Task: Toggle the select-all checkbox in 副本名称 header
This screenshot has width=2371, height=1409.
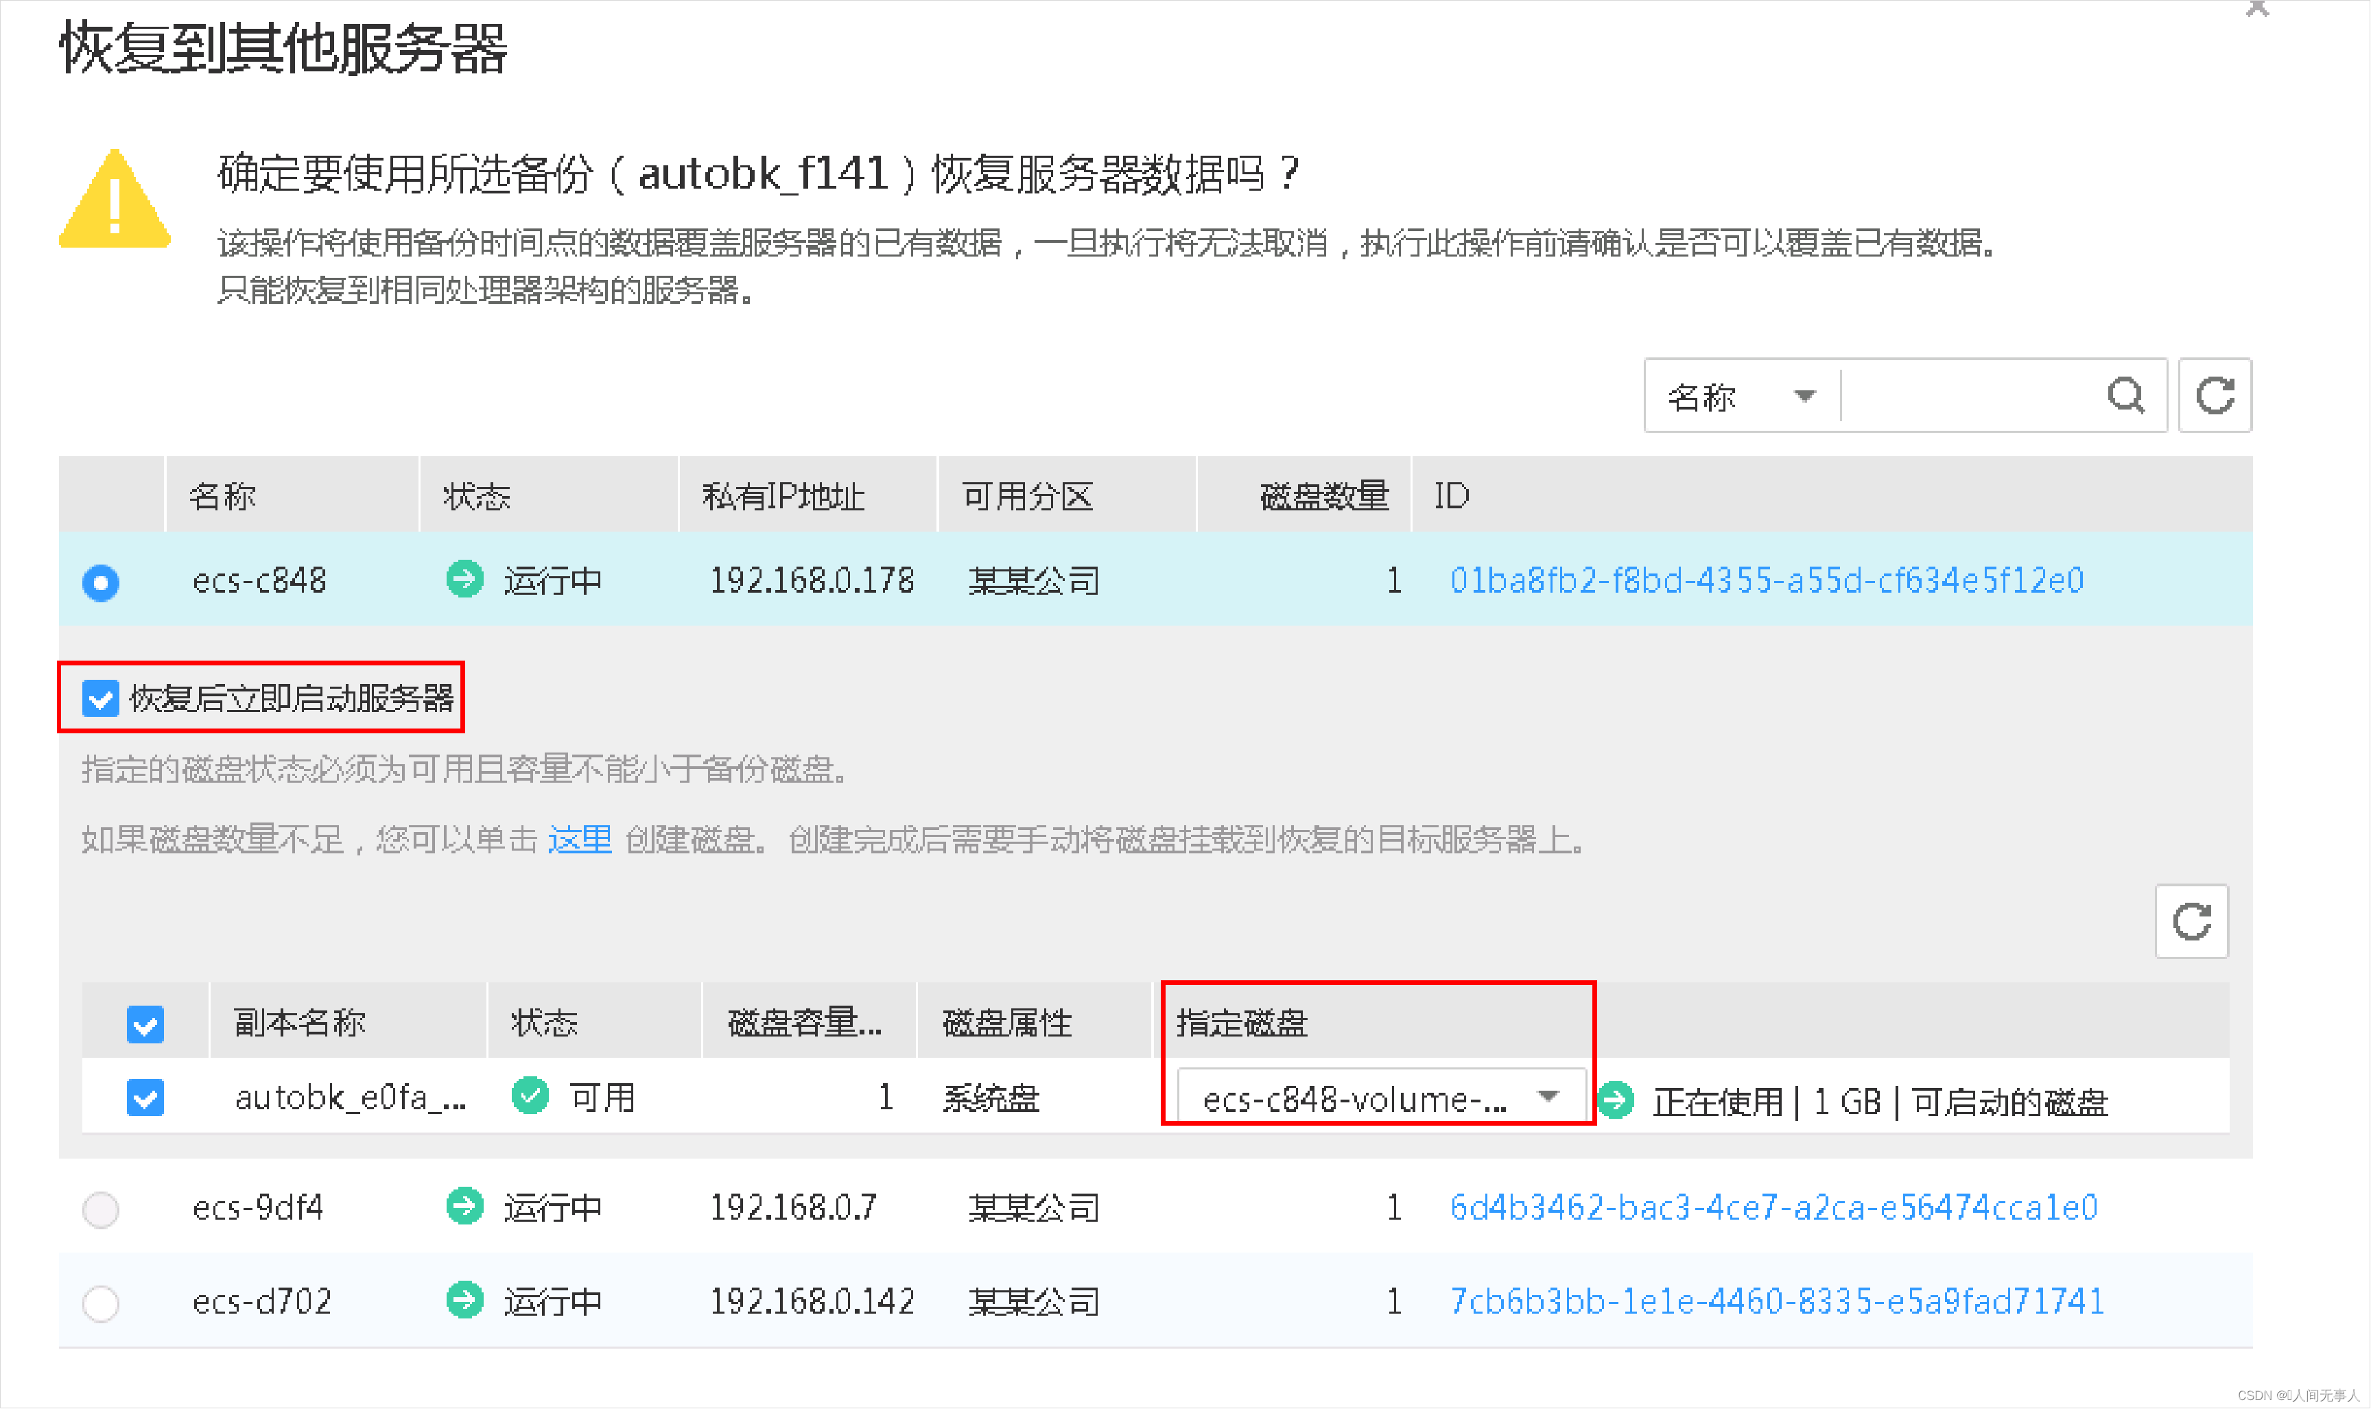Action: (145, 1024)
